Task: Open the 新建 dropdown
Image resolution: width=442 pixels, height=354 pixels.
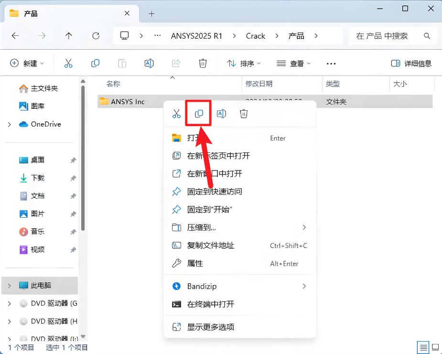Action: point(27,64)
